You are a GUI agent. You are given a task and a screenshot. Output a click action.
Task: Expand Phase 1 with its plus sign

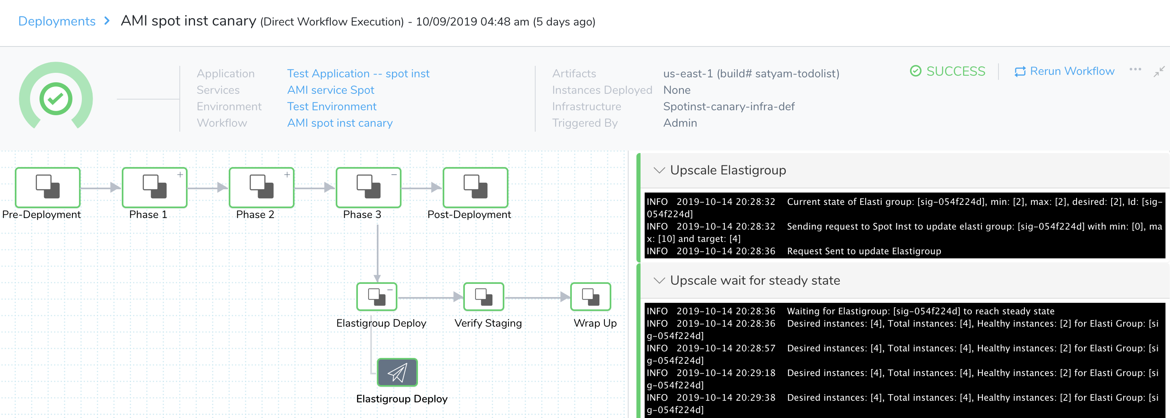(x=180, y=174)
